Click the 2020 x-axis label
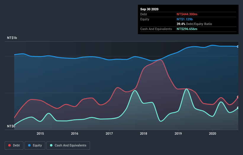 coord(213,133)
